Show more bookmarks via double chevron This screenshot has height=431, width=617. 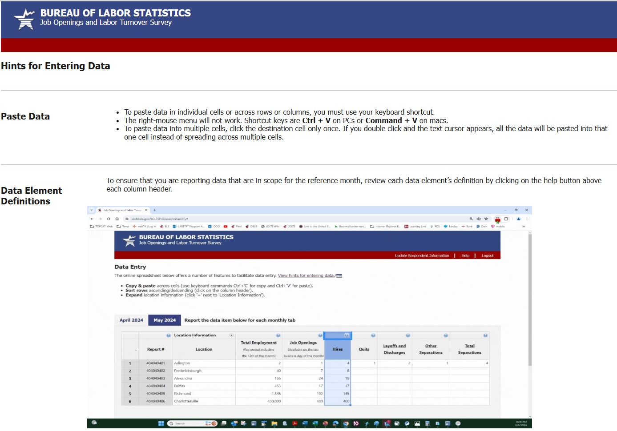524,227
